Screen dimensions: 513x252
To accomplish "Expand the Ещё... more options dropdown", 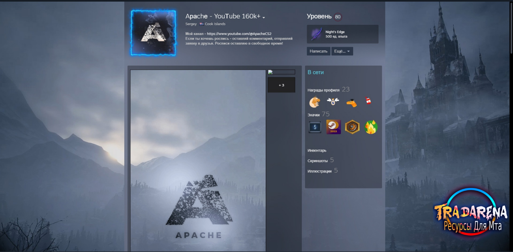I will 342,51.
